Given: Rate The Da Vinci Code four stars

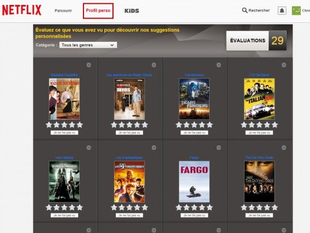Looking at the screenshot, I should pyautogui.click(x=267, y=207).
